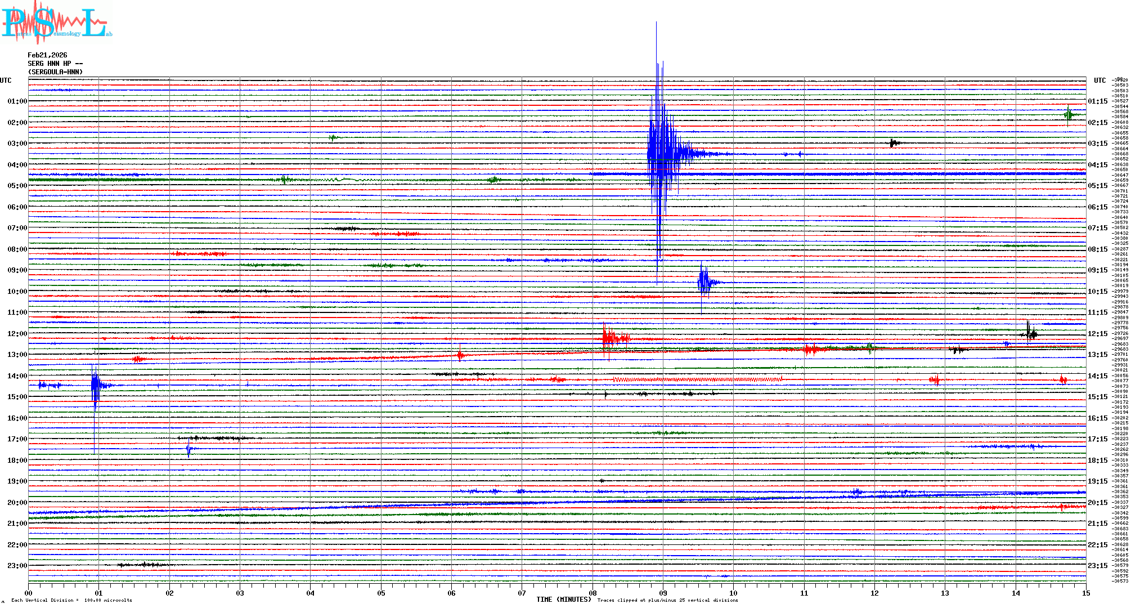Click minute tick 15 on bottom axis
1131x608 pixels.
pyautogui.click(x=1086, y=593)
